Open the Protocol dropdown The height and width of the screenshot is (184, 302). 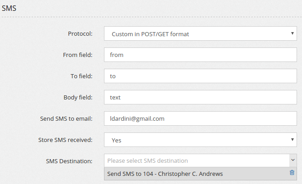pyautogui.click(x=199, y=33)
